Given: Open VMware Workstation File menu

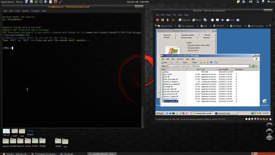Looking at the screenshot, I should [x=157, y=15].
